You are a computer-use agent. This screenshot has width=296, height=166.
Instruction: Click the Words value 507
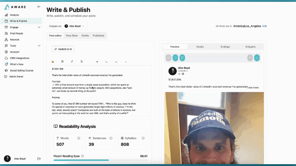[60, 144]
